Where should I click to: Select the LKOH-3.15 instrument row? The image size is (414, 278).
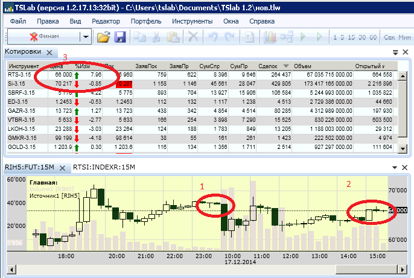(202, 128)
